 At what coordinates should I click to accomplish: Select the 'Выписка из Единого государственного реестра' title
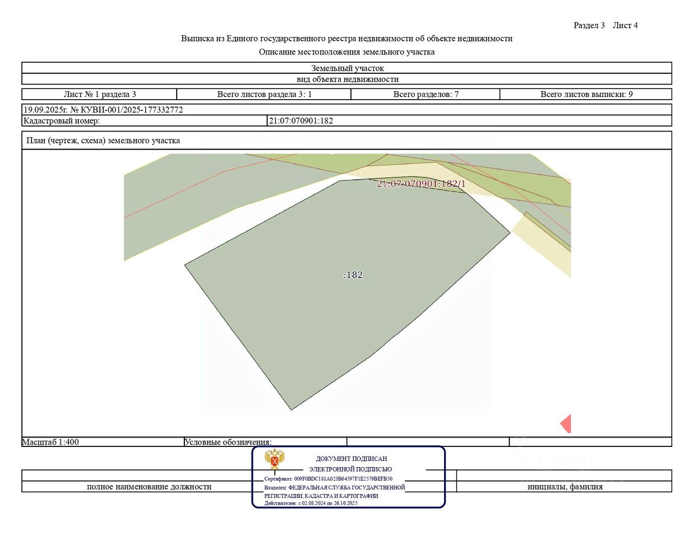(x=346, y=39)
